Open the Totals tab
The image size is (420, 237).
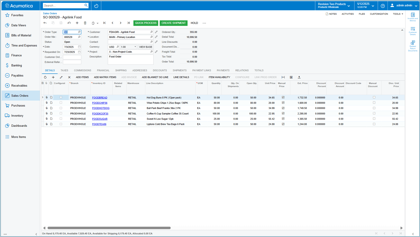[259, 70]
